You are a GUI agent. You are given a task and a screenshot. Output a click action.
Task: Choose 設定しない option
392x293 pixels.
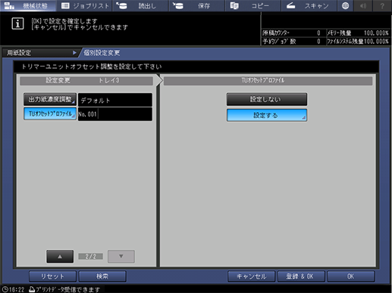(267, 99)
